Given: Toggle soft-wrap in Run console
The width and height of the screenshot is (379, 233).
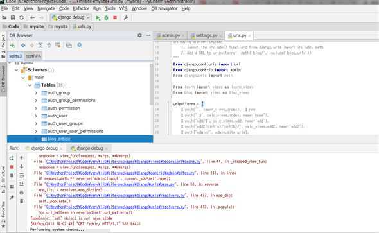Looking at the screenshot, I should click(21, 175).
